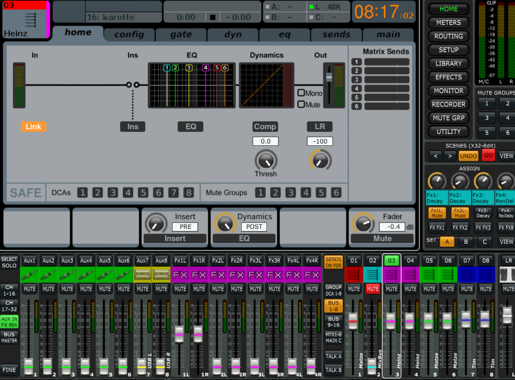Go to next scene with the right arrow
Screen dimensions: 515x380
[x=450, y=156]
